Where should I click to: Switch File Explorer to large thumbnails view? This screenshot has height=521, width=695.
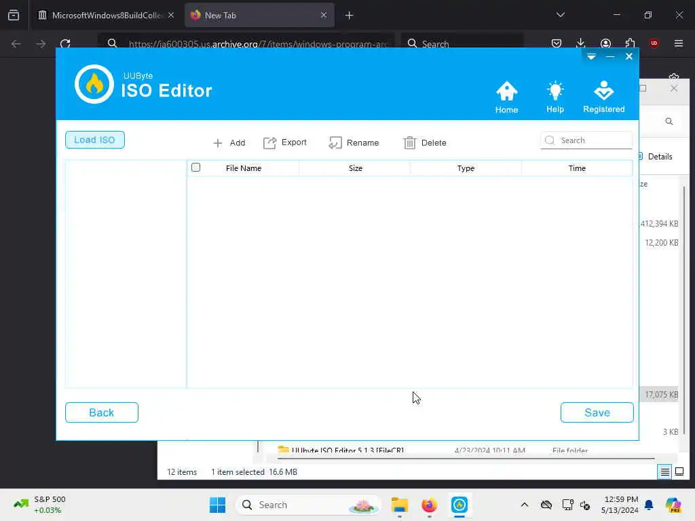point(679,472)
